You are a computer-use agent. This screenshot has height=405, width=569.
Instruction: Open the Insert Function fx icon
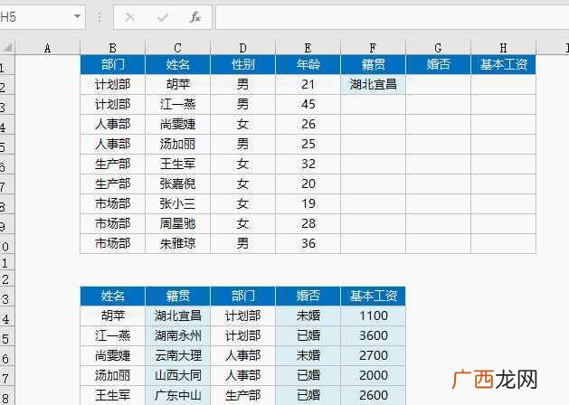click(195, 17)
